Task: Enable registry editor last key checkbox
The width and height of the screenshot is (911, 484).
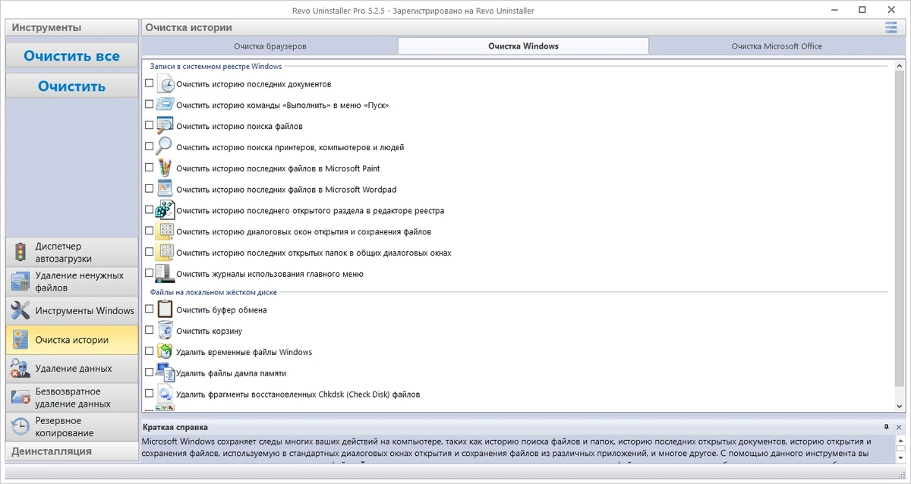Action: [x=149, y=210]
